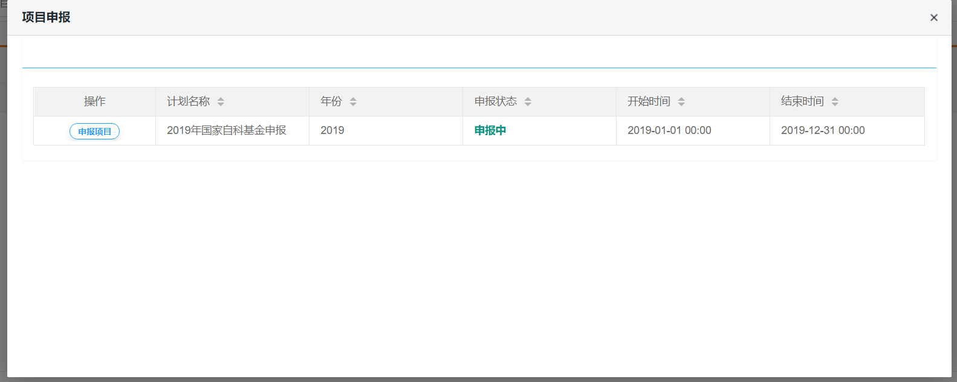Screen dimensions: 957x382
Task: Select the 操作 column header
Action: [x=95, y=101]
